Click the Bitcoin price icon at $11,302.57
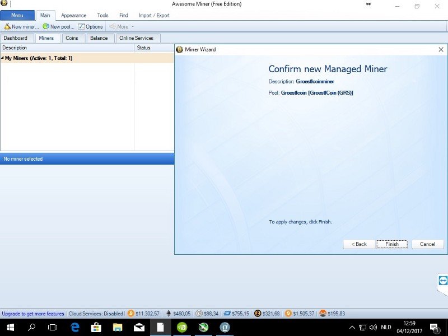The image size is (448, 336). (x=131, y=314)
